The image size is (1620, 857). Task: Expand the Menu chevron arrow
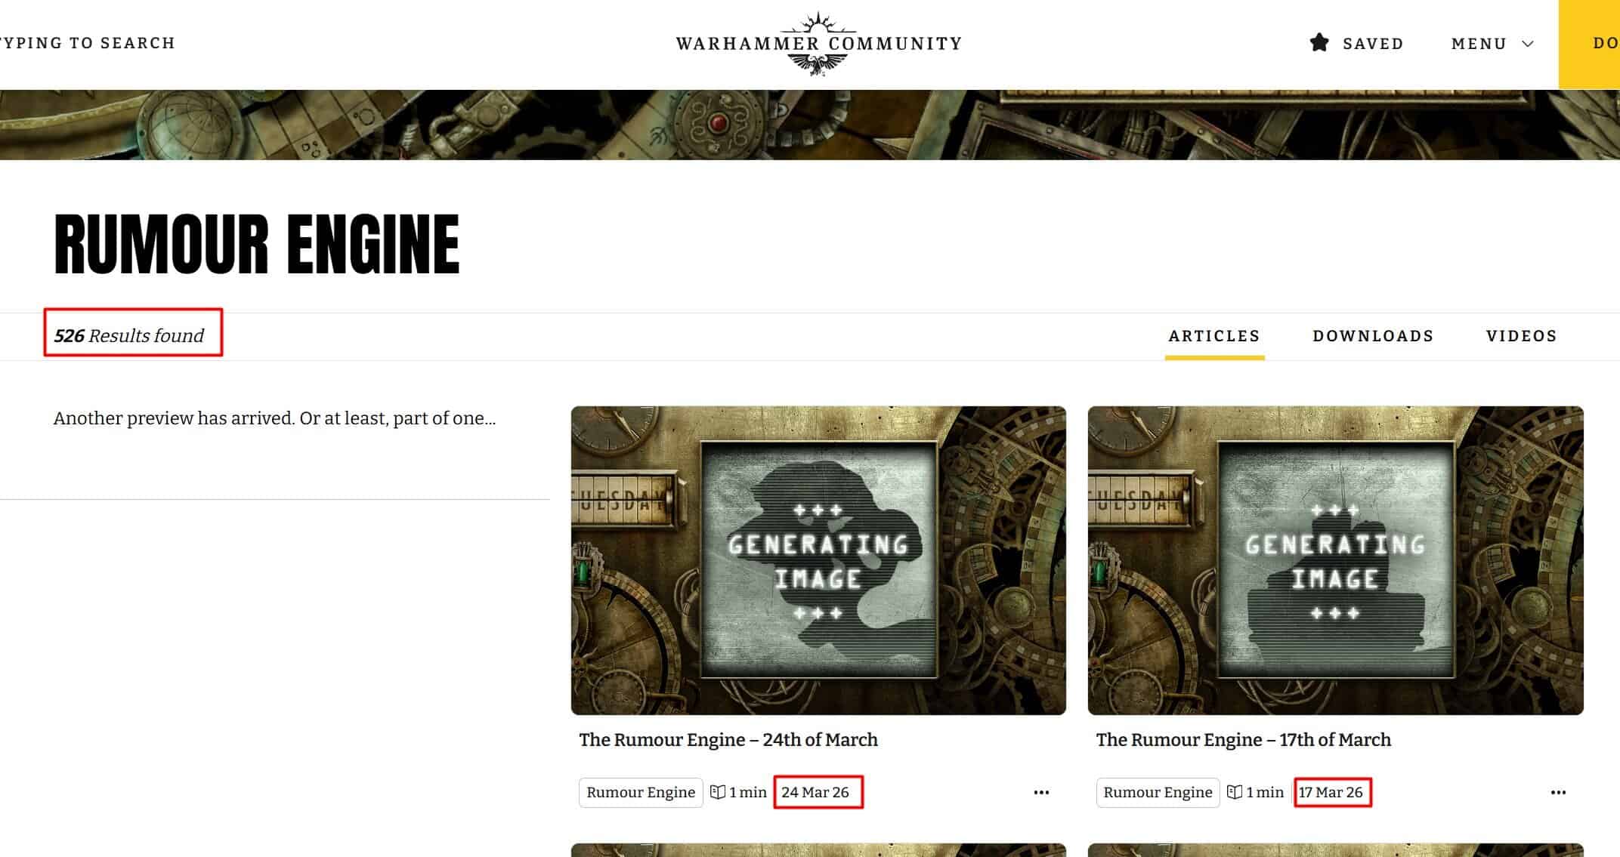tap(1527, 44)
